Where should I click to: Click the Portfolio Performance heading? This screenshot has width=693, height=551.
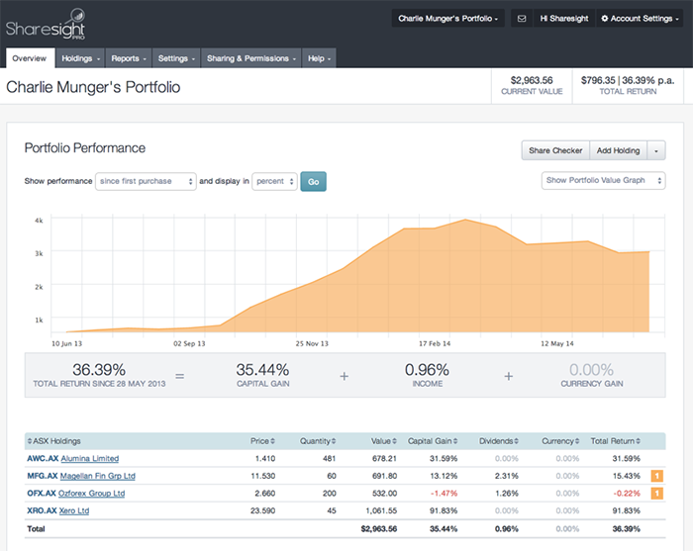tap(85, 148)
